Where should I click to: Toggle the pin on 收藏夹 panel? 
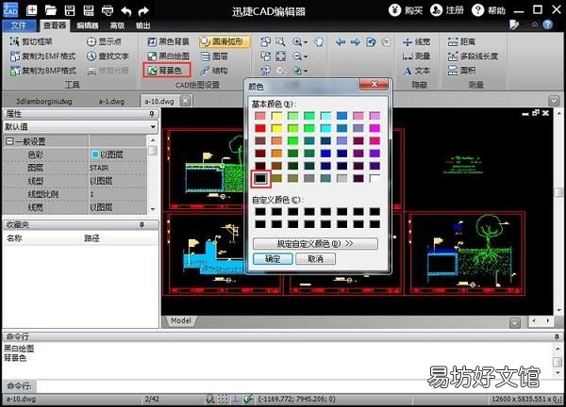coord(141,225)
